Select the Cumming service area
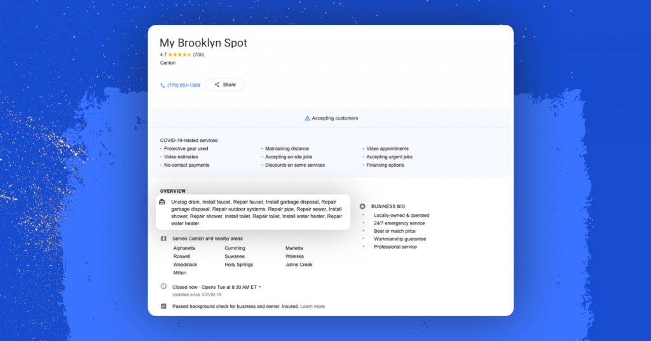Image resolution: width=651 pixels, height=341 pixels. pos(235,248)
